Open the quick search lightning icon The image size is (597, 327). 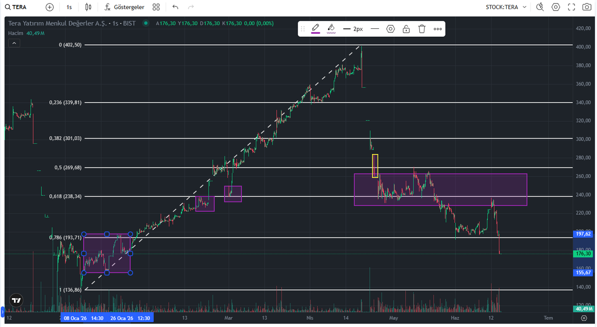point(540,7)
